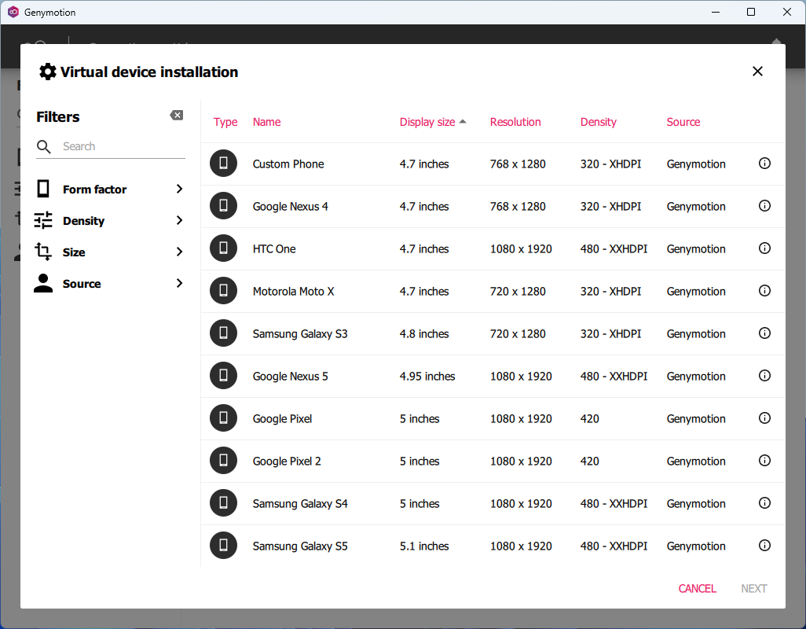Open the Form factor filter label
The width and height of the screenshot is (806, 629).
point(94,189)
